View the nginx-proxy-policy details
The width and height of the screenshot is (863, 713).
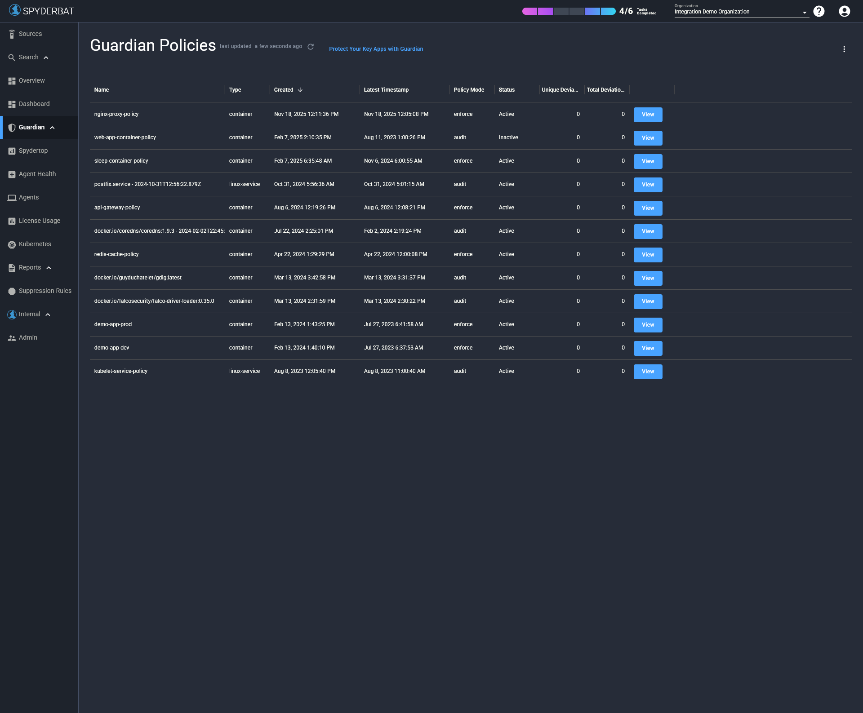coord(647,115)
